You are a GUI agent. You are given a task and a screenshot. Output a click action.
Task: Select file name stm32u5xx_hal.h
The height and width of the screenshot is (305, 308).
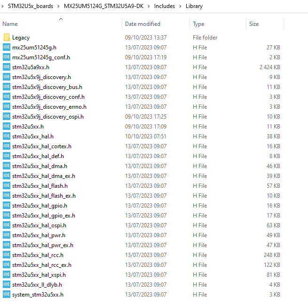point(33,136)
